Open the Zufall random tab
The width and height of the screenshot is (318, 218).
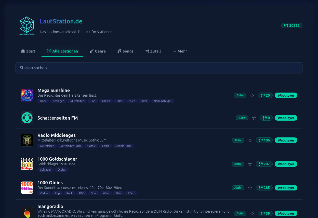click(153, 51)
